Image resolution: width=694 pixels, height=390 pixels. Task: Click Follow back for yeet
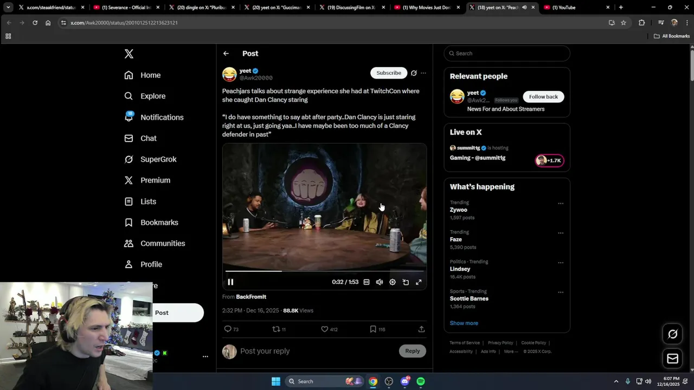pyautogui.click(x=543, y=96)
